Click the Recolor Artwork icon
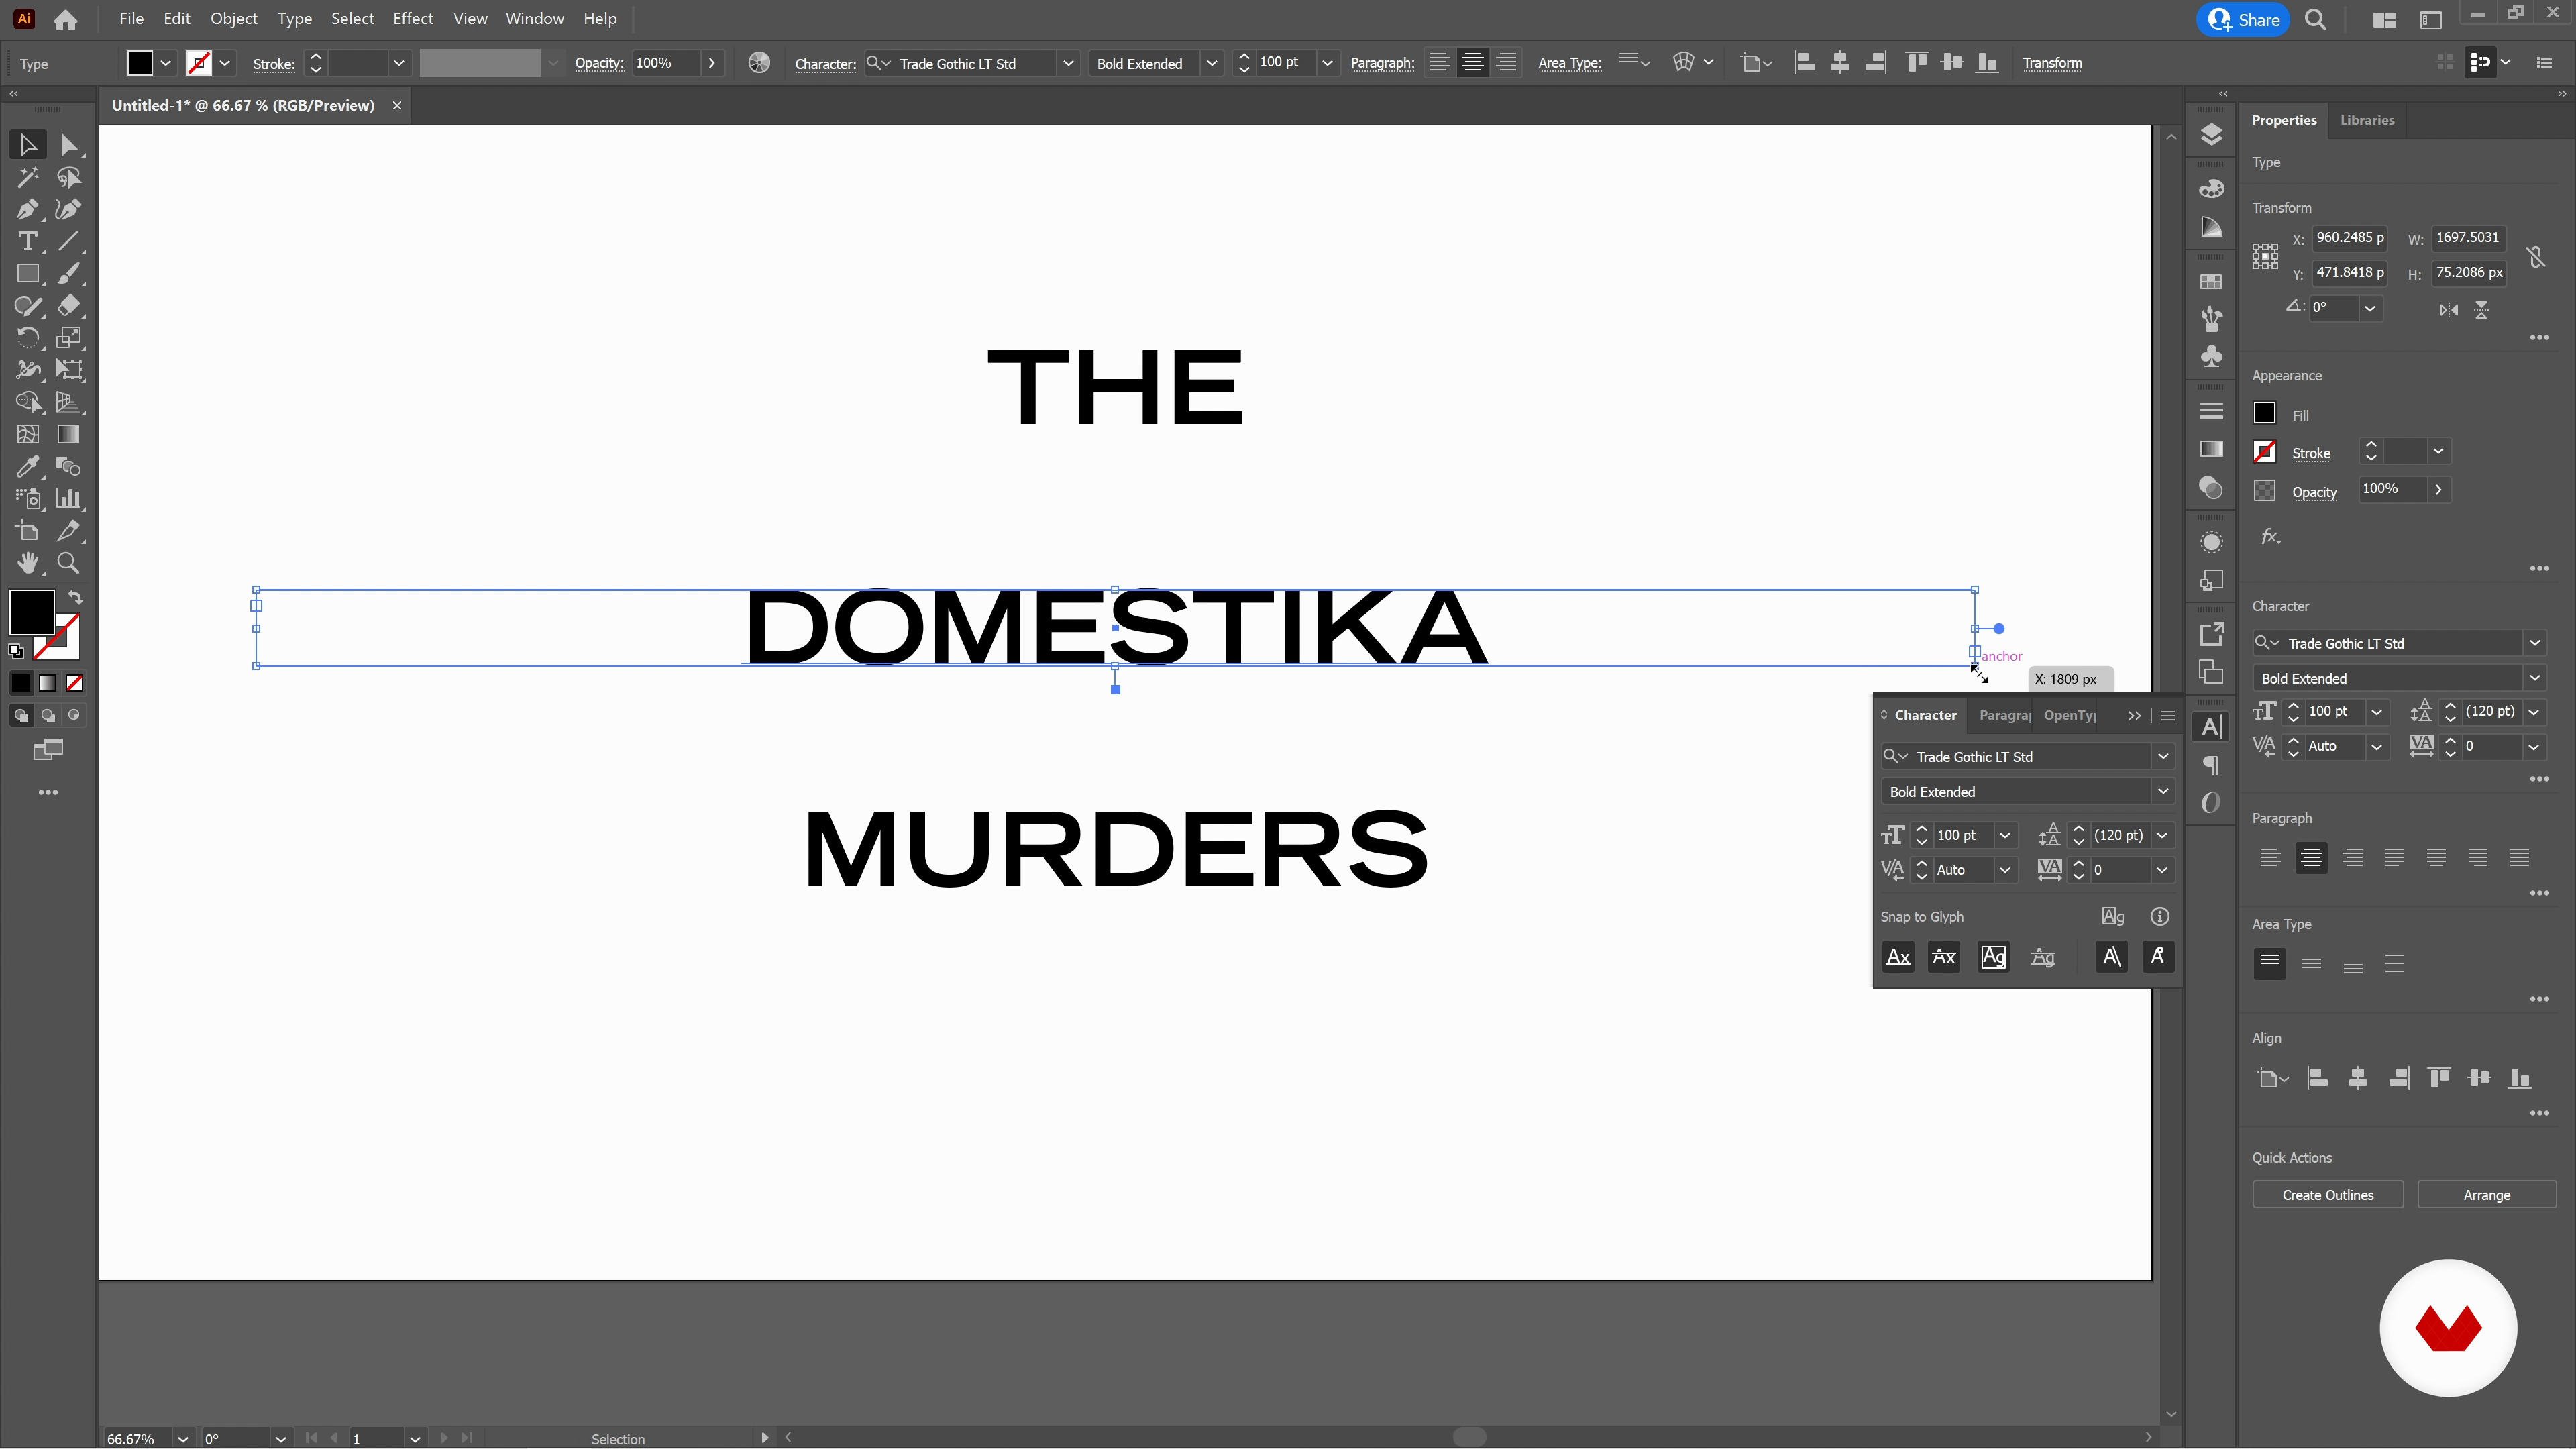2576x1449 pixels. pos(759,63)
